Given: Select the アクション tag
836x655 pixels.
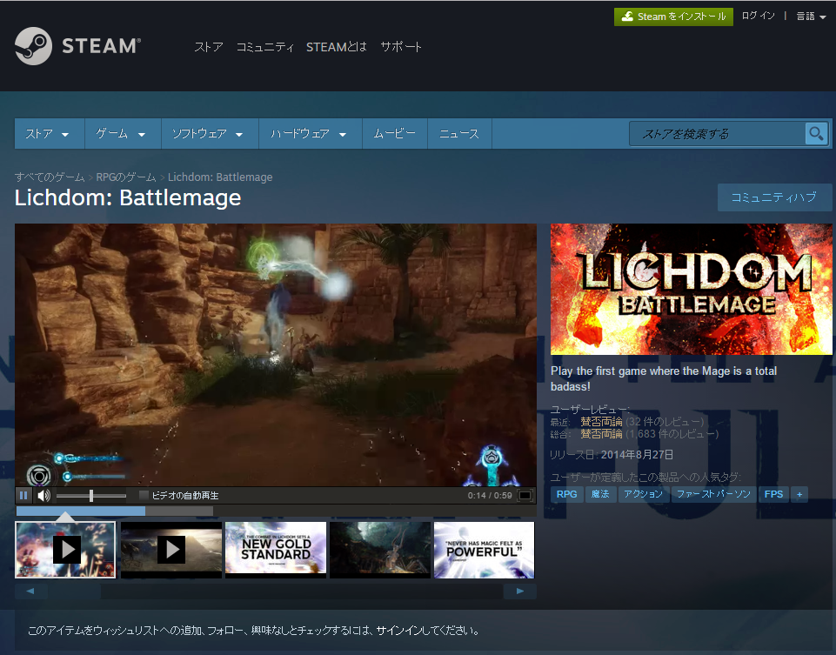Looking at the screenshot, I should 643,494.
